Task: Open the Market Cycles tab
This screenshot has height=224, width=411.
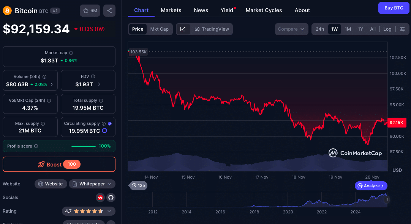Action: click(x=264, y=10)
